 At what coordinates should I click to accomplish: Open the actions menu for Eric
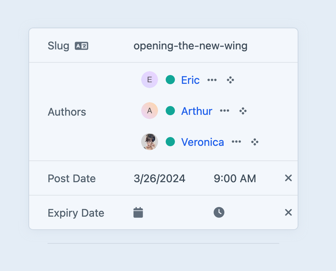[x=212, y=80]
